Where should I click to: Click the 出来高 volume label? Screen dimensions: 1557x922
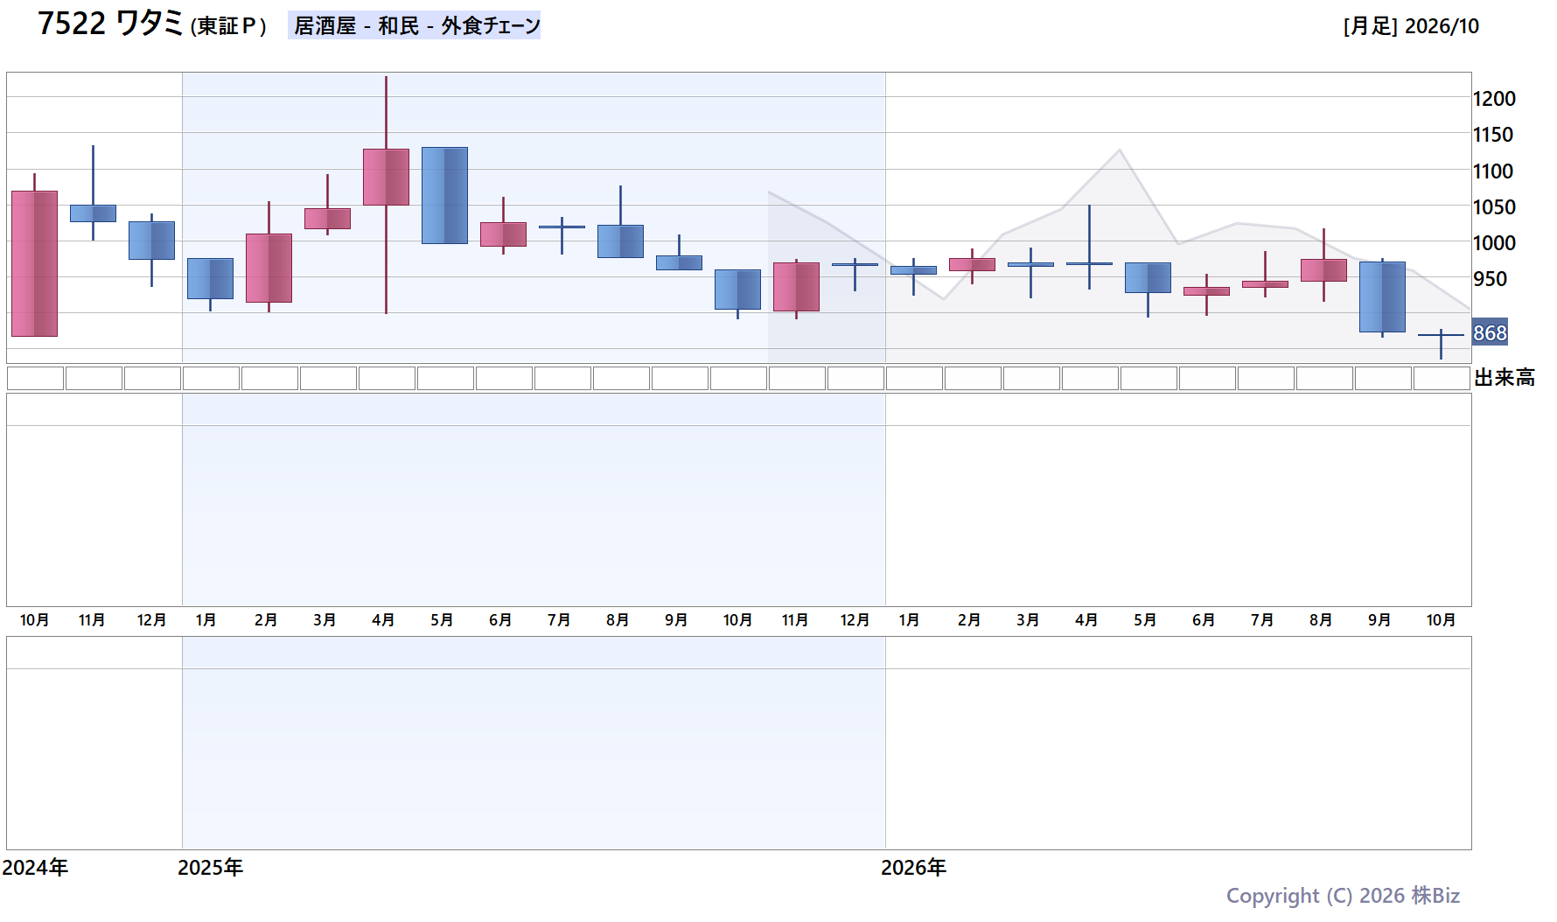click(1505, 378)
